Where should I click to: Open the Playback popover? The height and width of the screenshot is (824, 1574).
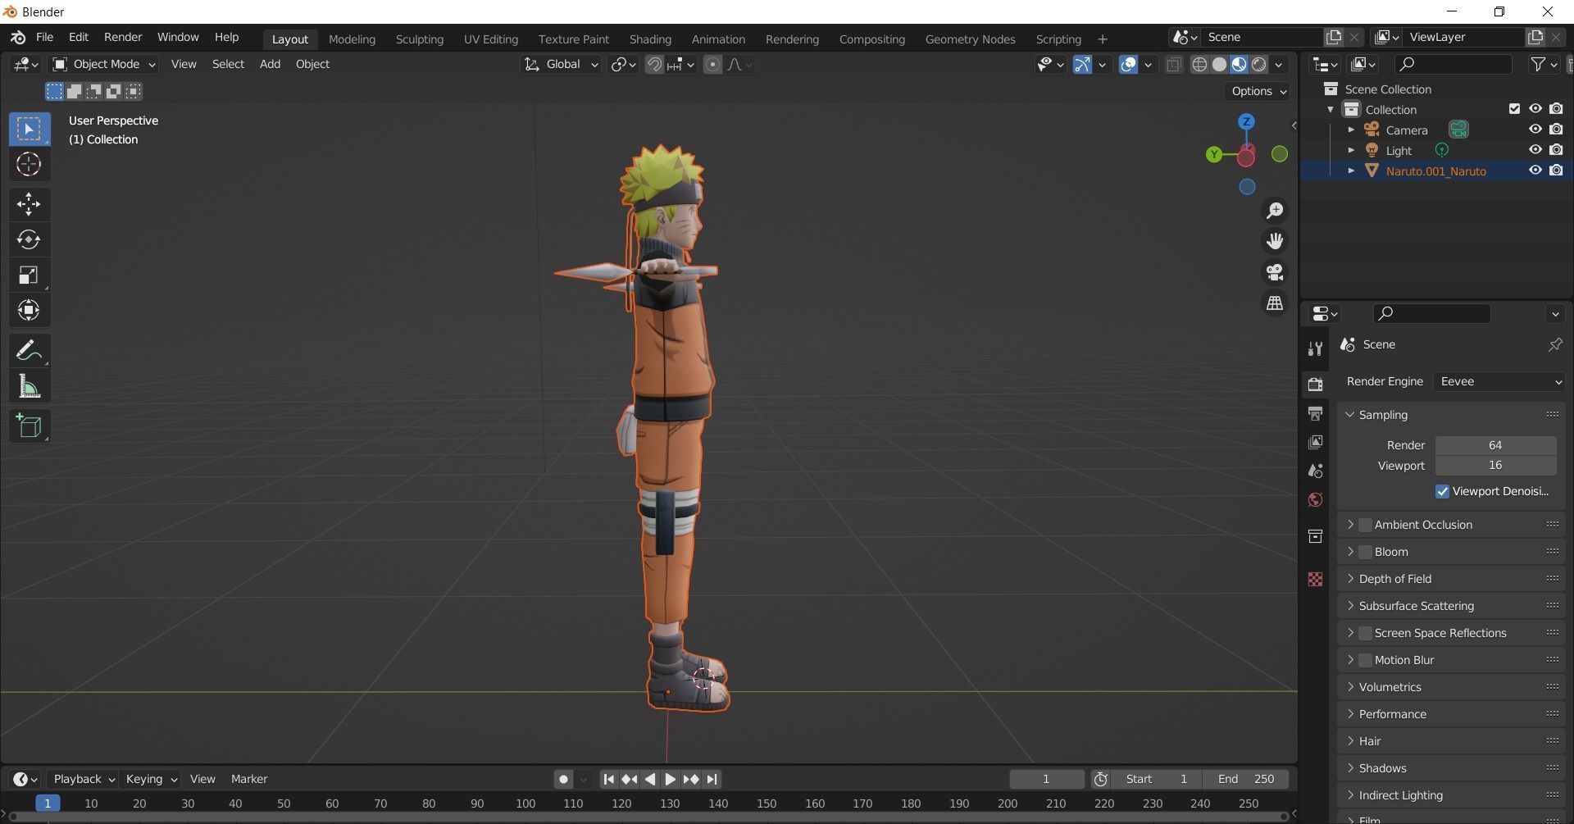[x=84, y=779]
